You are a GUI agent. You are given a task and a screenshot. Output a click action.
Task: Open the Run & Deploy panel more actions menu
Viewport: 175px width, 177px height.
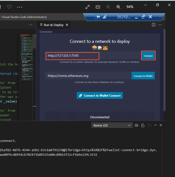click(160, 25)
